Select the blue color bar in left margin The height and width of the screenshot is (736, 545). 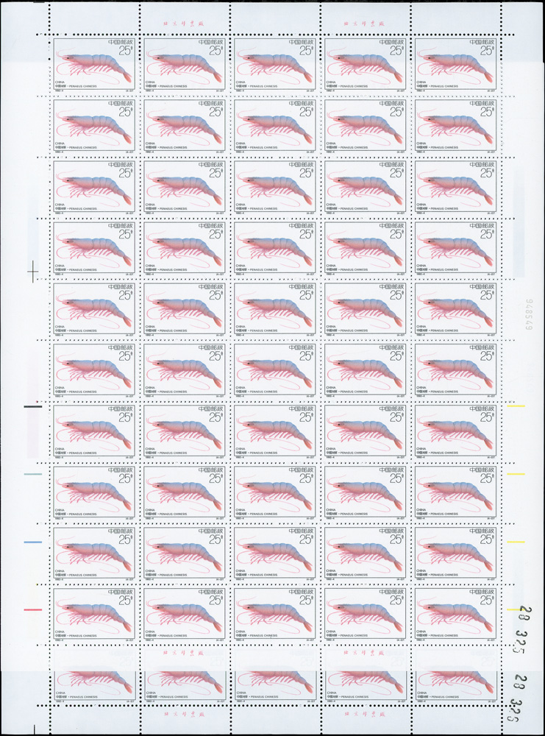pos(35,542)
